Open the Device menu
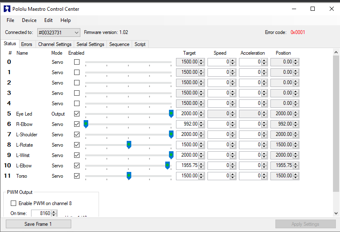The image size is (340, 232). (29, 20)
